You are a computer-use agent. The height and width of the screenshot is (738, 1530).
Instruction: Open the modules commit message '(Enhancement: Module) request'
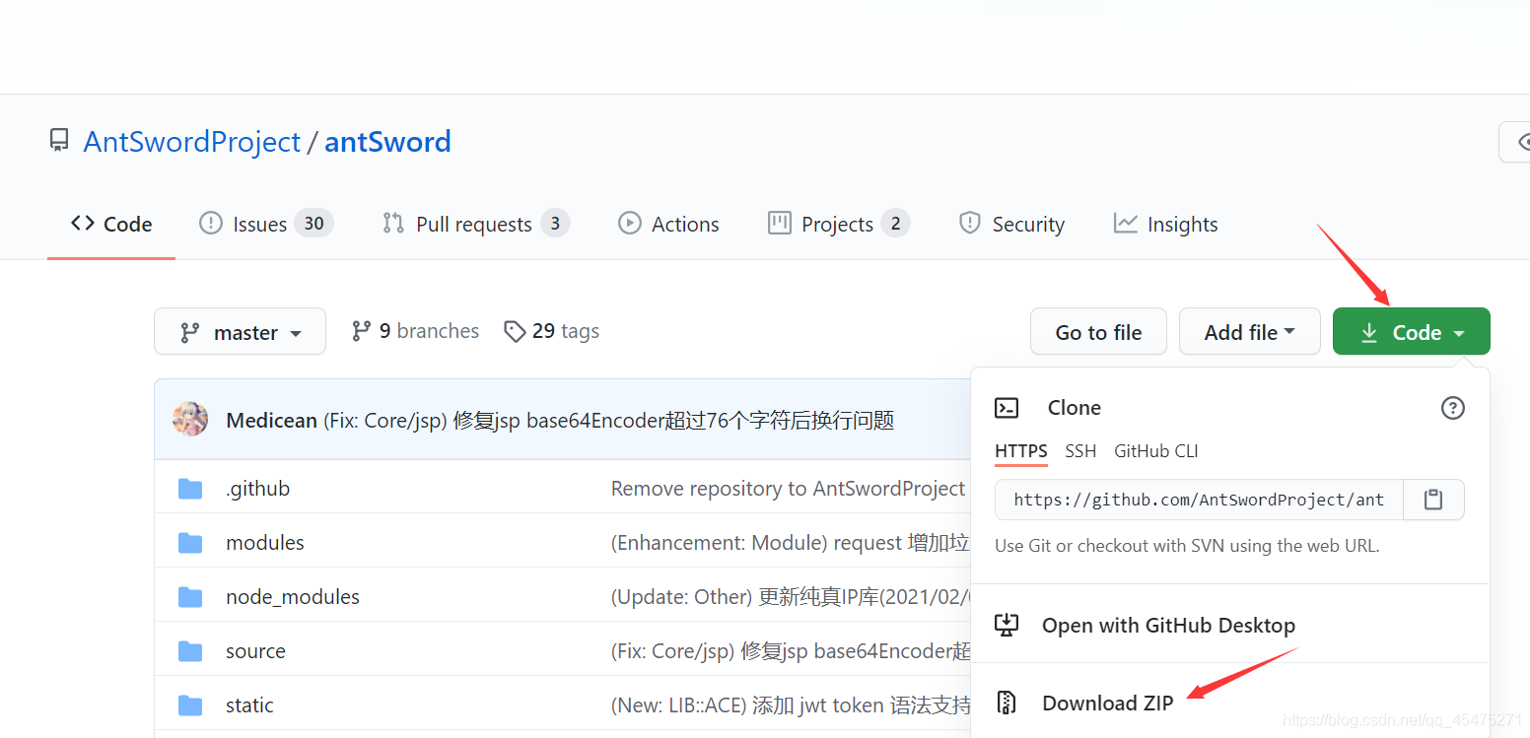(791, 543)
